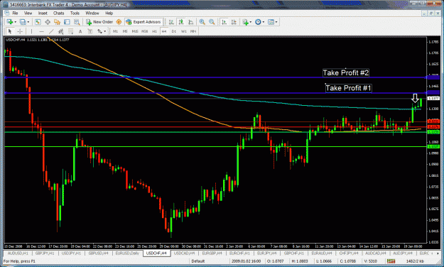This screenshot has height=267, width=444.
Task: Click the Templates icon
Action: click(271, 22)
